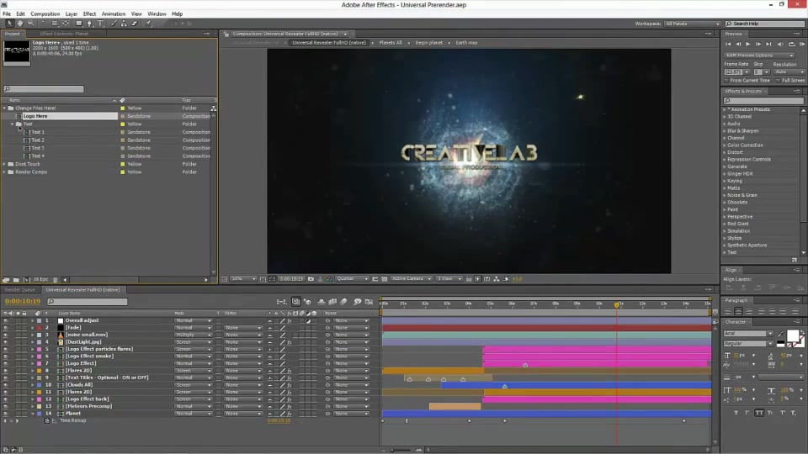Switch to Effect Controls: Planet tab
Viewport: 808px width, 454px height.
tap(64, 34)
